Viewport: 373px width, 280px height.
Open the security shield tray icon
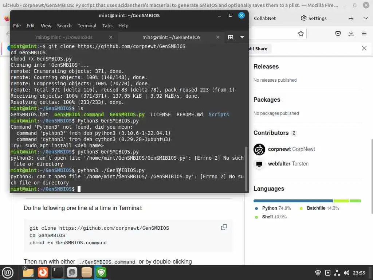click(x=318, y=273)
